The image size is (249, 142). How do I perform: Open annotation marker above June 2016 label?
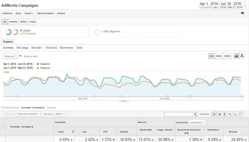click(x=167, y=96)
